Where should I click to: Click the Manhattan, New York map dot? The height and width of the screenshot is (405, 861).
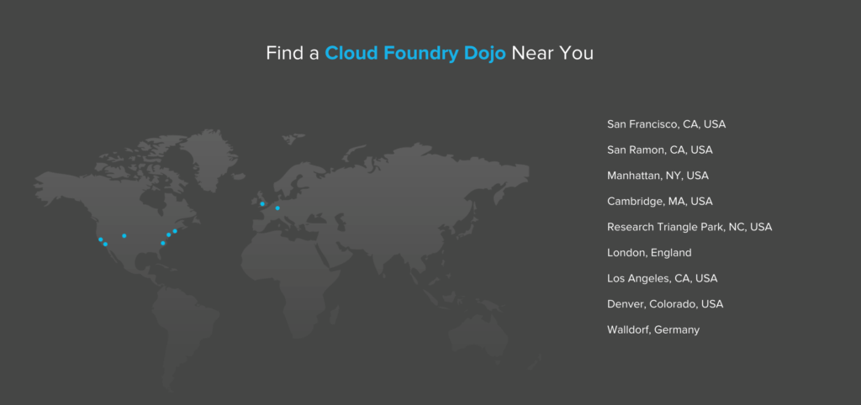point(168,235)
